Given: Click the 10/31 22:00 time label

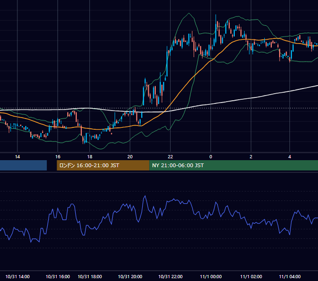Looking at the screenshot, I should pyautogui.click(x=170, y=276).
